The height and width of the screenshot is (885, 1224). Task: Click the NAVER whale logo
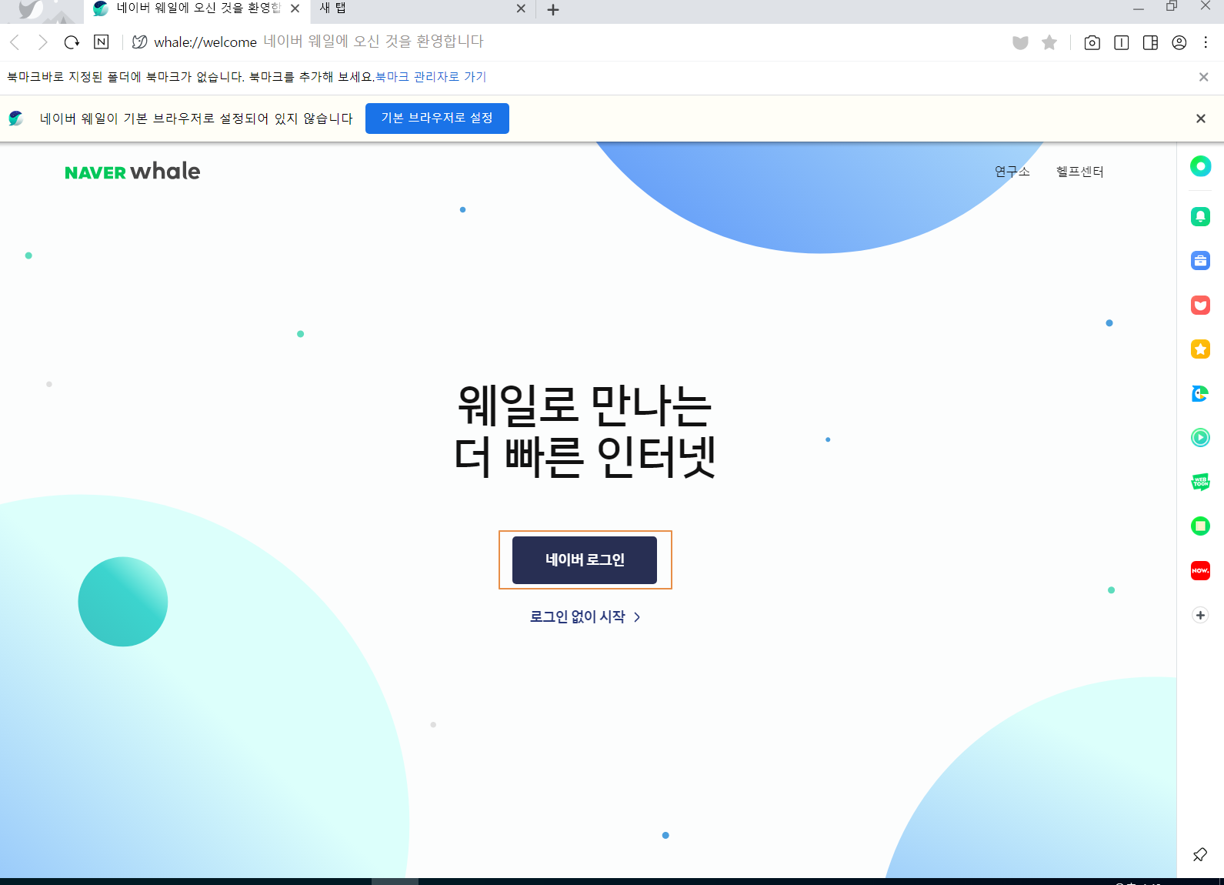click(132, 172)
